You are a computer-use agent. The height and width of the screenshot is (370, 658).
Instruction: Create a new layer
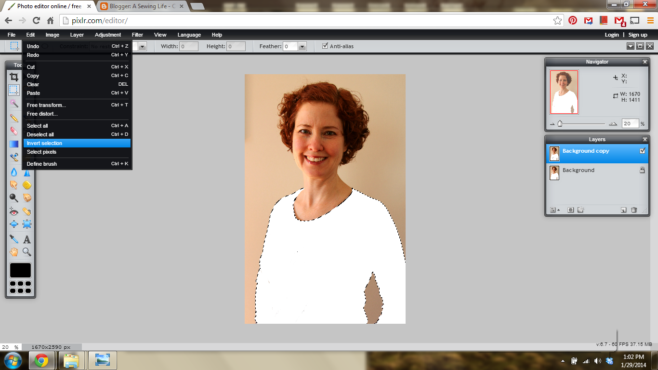[x=623, y=210]
